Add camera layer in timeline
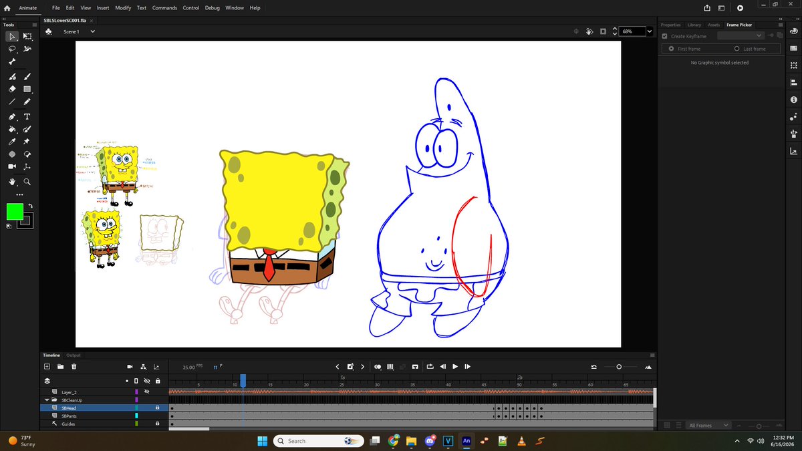This screenshot has height=451, width=802. coord(130,366)
